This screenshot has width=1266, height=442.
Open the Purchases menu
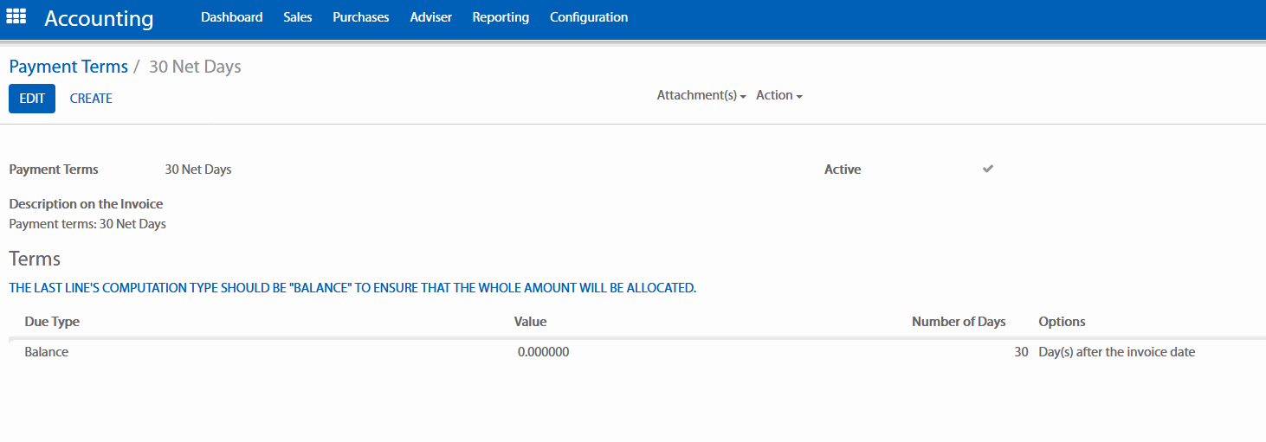360,17
